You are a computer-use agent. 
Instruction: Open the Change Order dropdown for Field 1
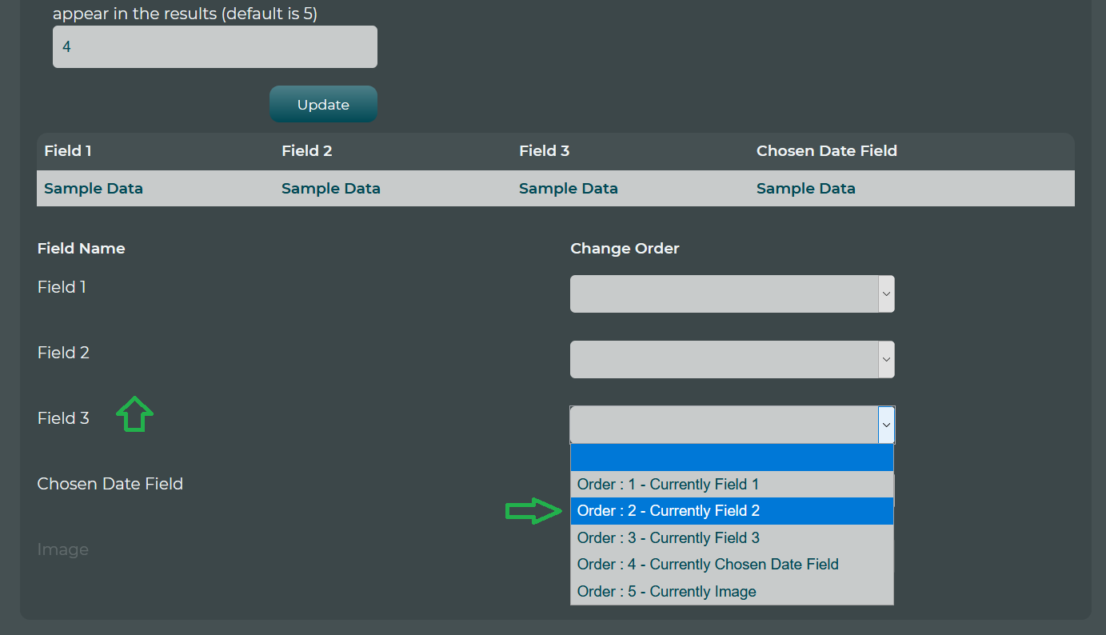point(732,294)
